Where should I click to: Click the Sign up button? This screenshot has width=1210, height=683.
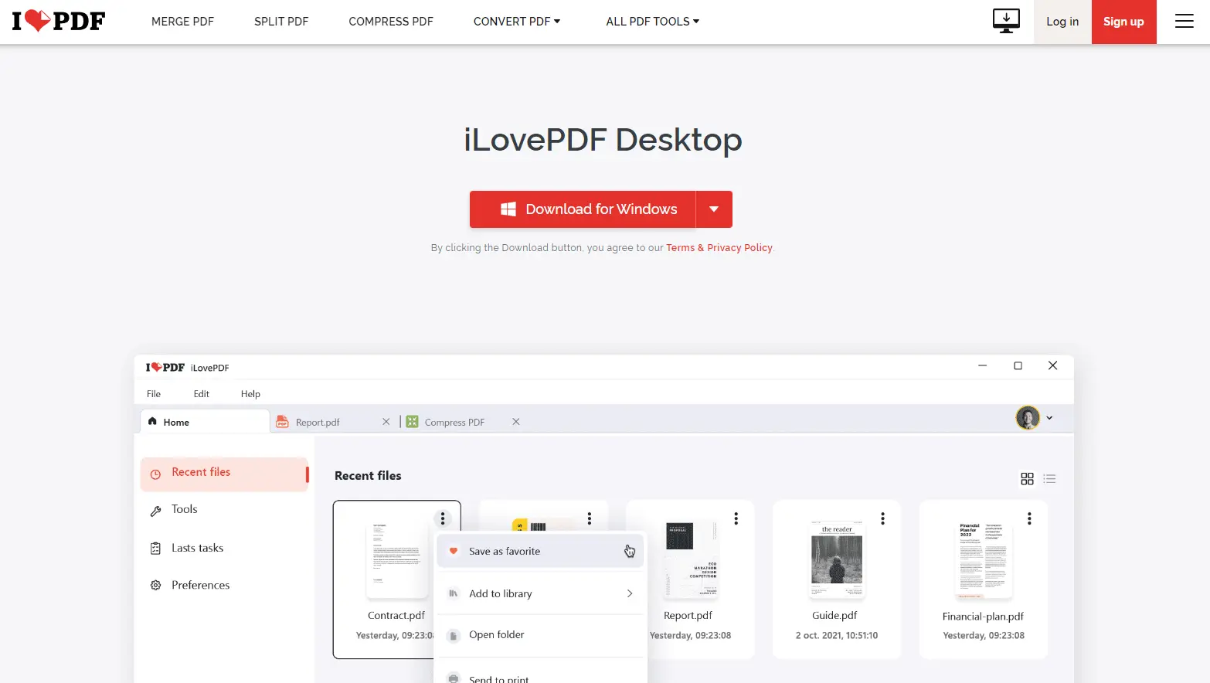coord(1123,22)
